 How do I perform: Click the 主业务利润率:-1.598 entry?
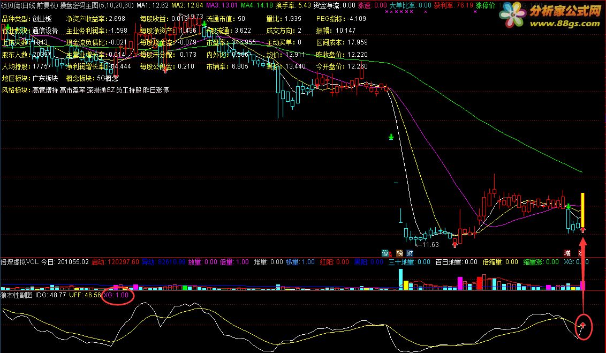[96, 31]
